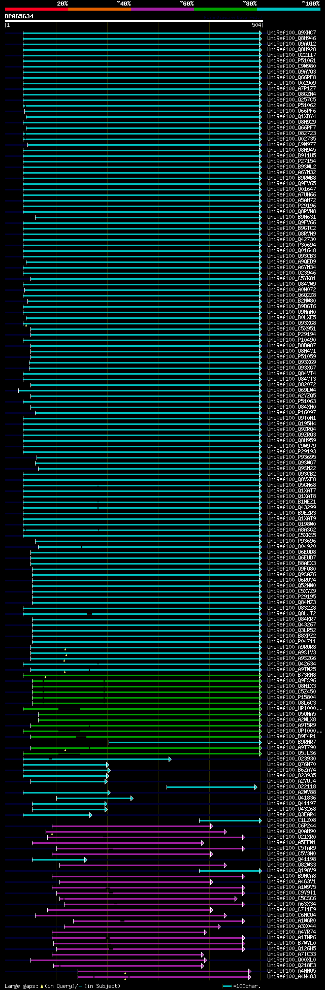The image size is (325, 990).
Task: Select label UniRef100_B1NEZ1
Action: pyautogui.click(x=291, y=502)
